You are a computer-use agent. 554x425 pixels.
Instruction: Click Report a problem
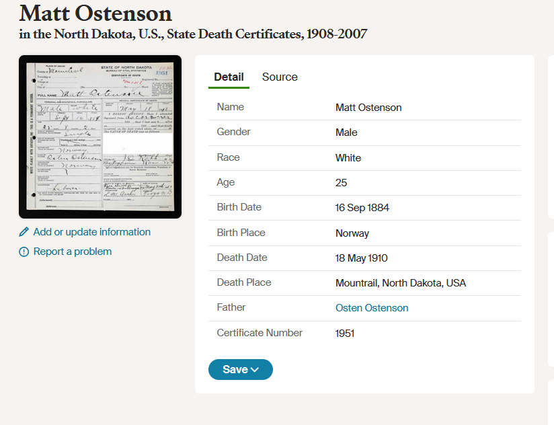pyautogui.click(x=74, y=252)
